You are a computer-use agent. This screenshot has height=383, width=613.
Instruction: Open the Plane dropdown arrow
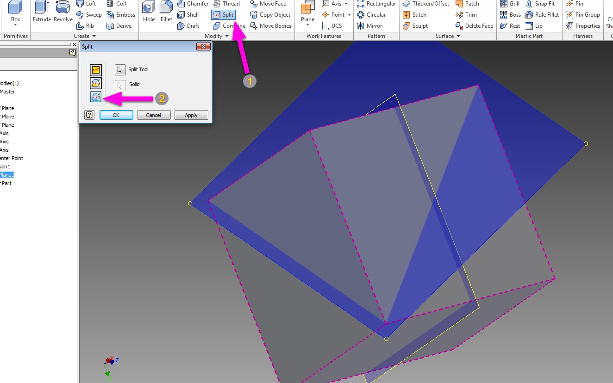(x=307, y=25)
